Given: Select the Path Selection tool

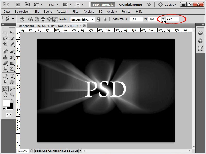Looking at the screenshot, I should (5, 82).
